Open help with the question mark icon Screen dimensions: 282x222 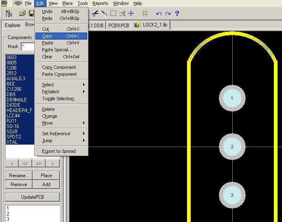tap(177, 13)
